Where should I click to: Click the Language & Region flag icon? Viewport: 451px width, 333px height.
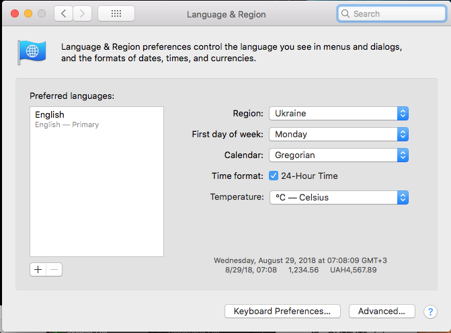click(x=32, y=51)
